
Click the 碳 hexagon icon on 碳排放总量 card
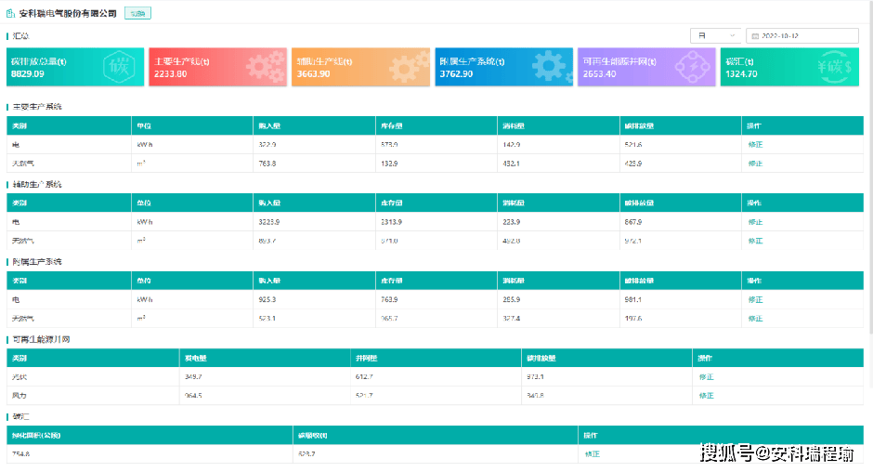(119, 67)
